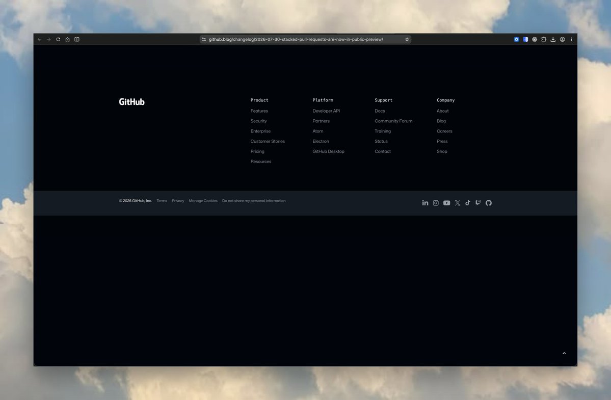This screenshot has height=400, width=611.
Task: Open the Shop footer link
Action: point(441,151)
